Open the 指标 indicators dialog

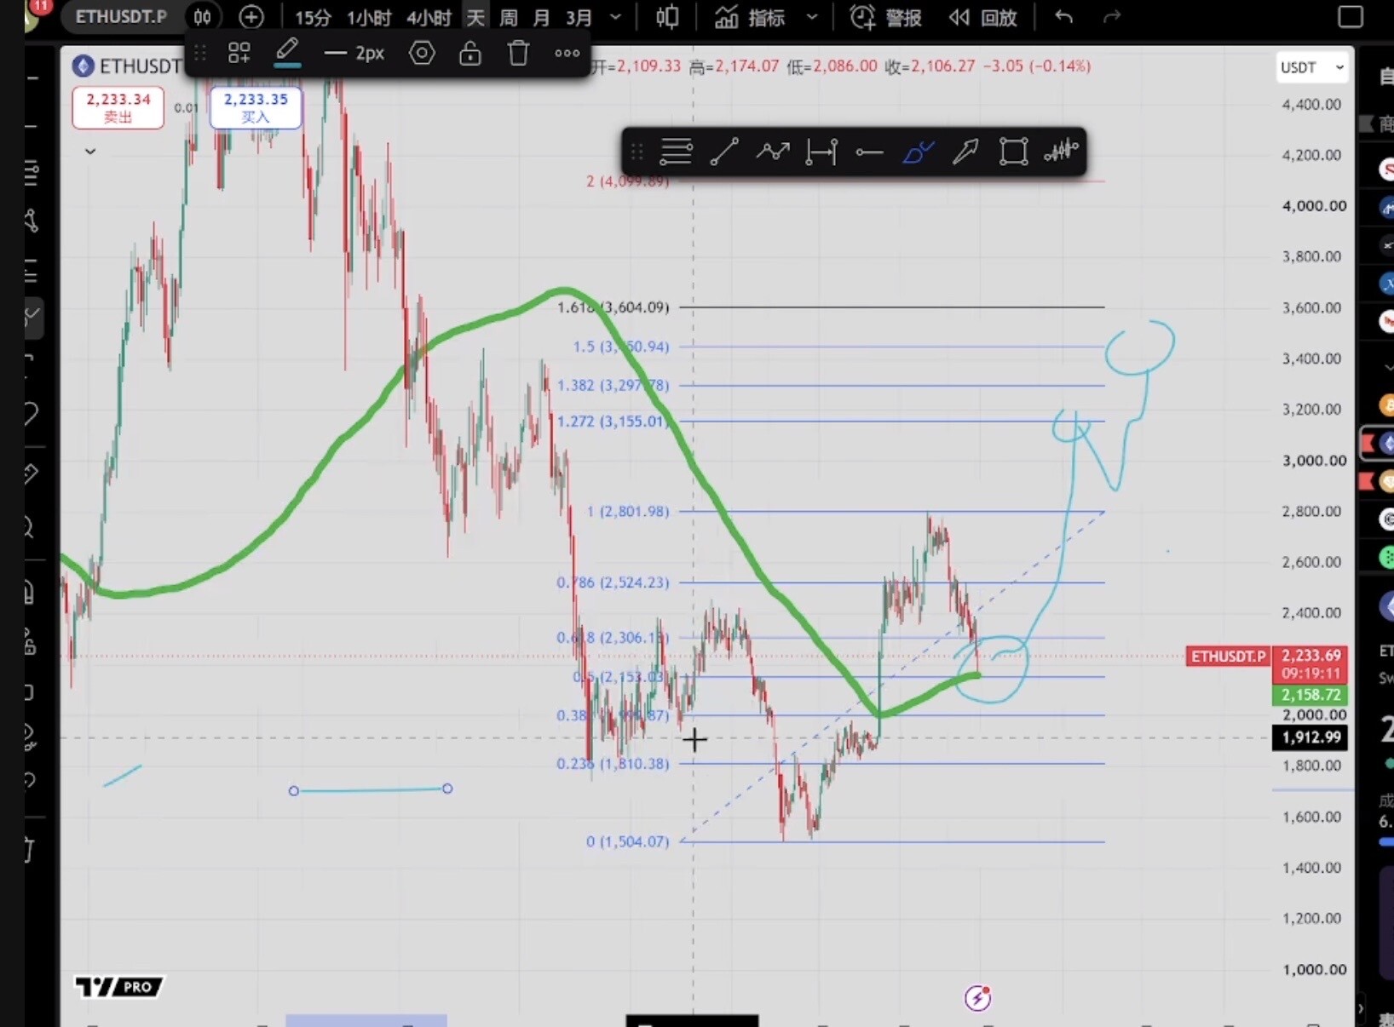point(749,17)
